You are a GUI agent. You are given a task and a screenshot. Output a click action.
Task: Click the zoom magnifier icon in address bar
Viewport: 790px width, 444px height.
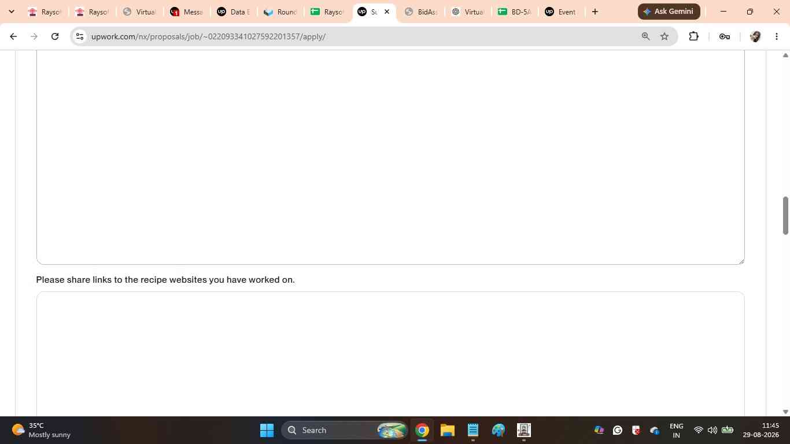(645, 36)
